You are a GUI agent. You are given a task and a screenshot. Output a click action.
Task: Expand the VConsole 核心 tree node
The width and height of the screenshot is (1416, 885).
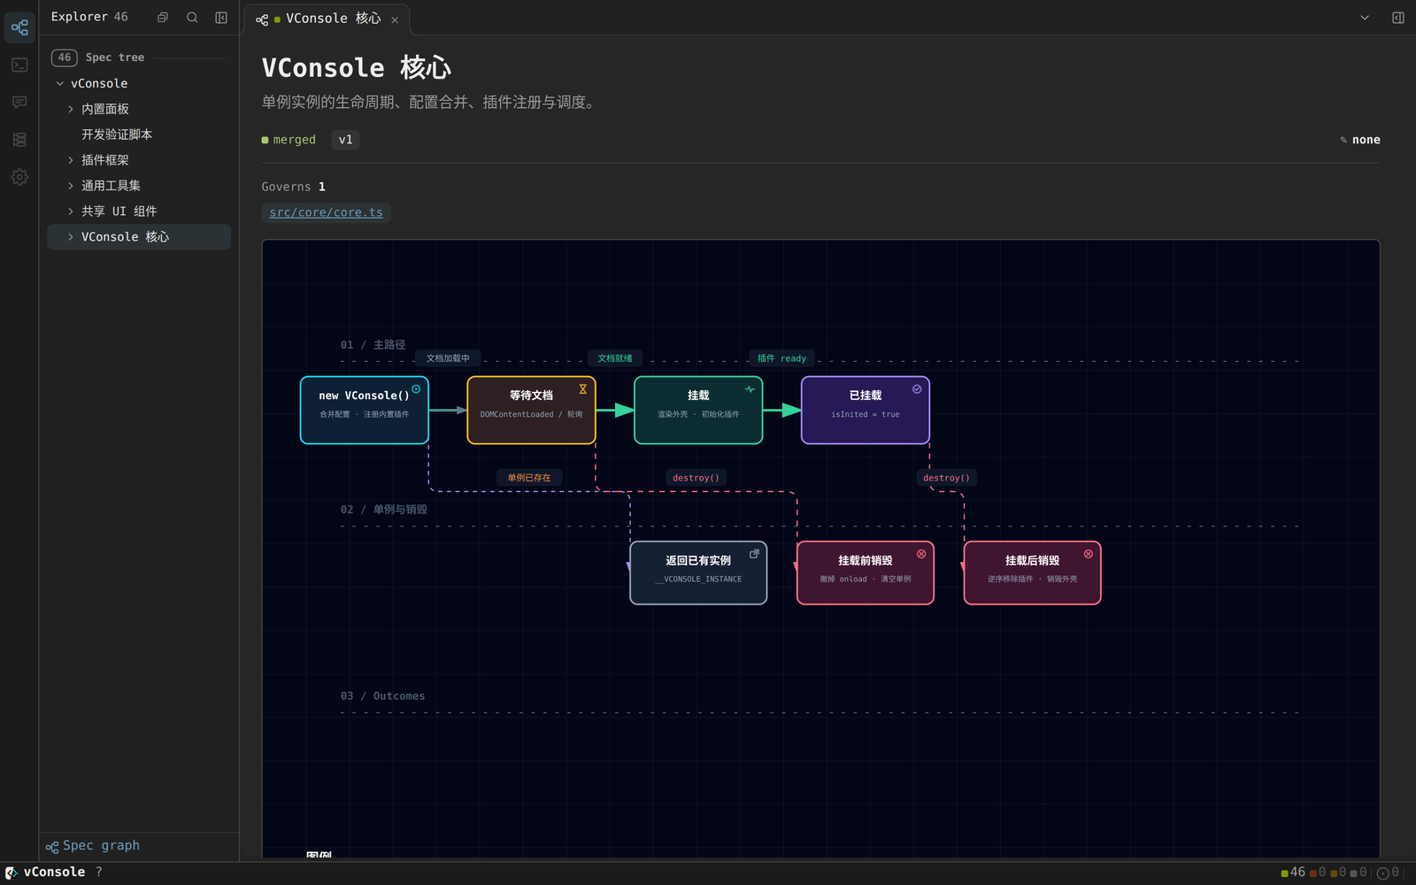tap(71, 237)
